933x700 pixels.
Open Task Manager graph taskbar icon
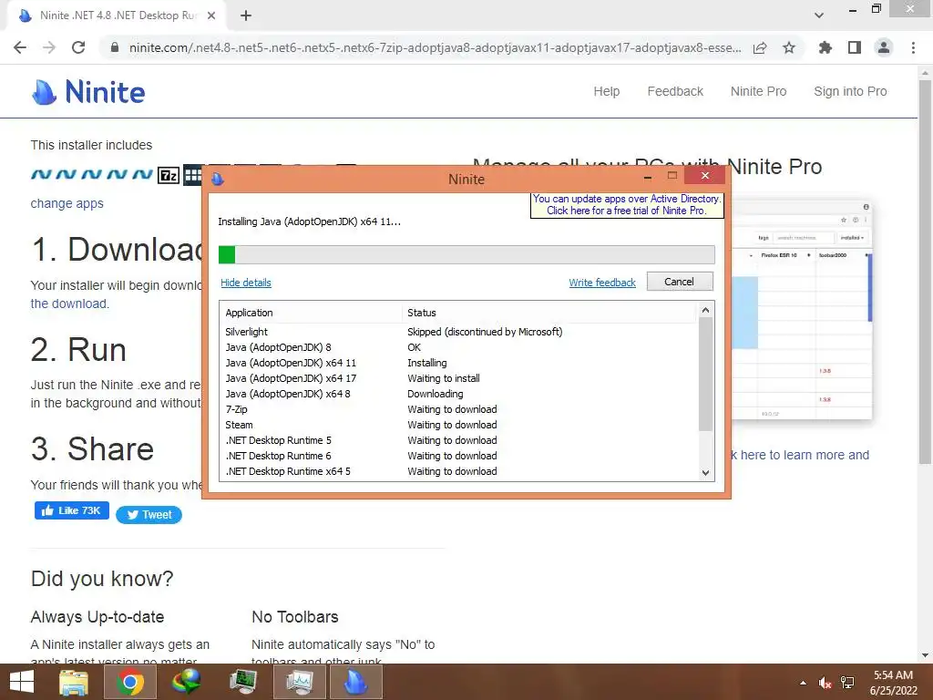coord(300,682)
